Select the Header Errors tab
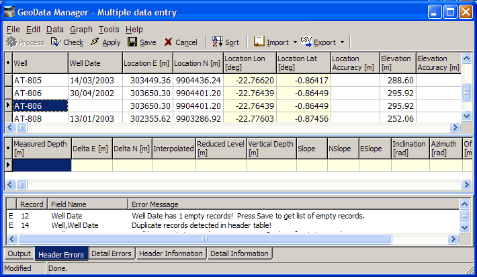477x277 pixels. coord(61,254)
